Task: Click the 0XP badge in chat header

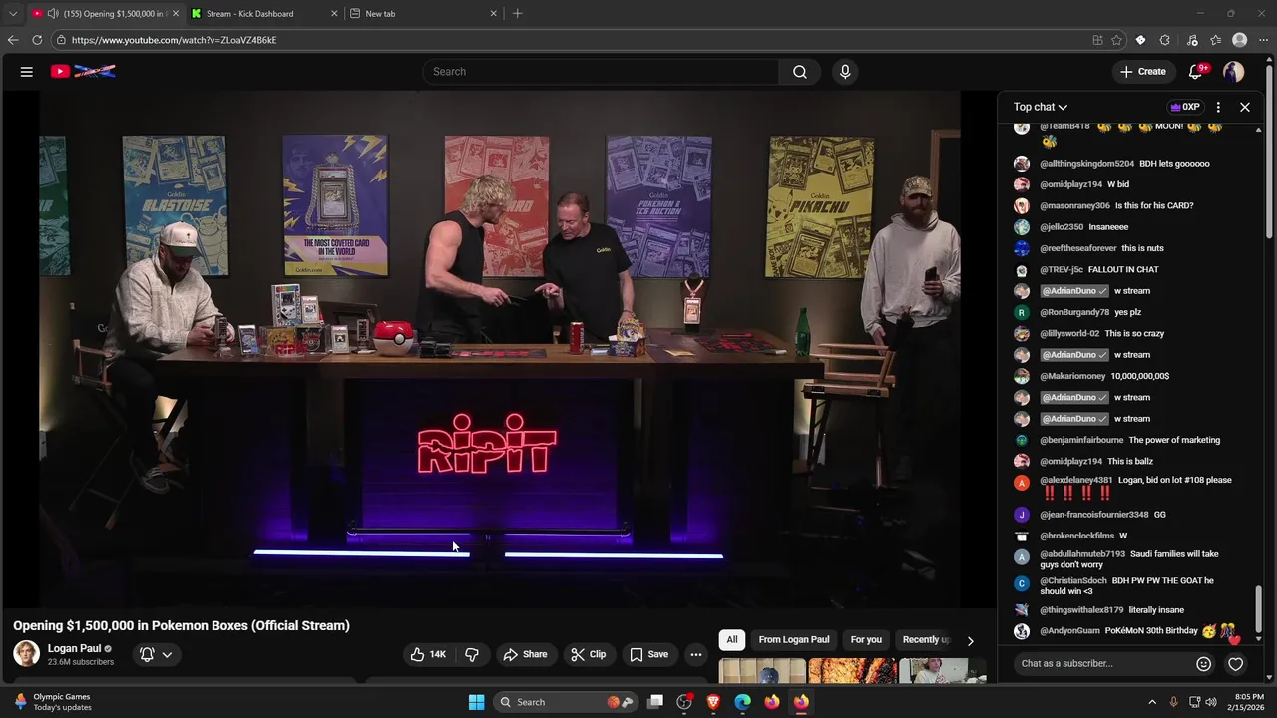Action: [1185, 107]
